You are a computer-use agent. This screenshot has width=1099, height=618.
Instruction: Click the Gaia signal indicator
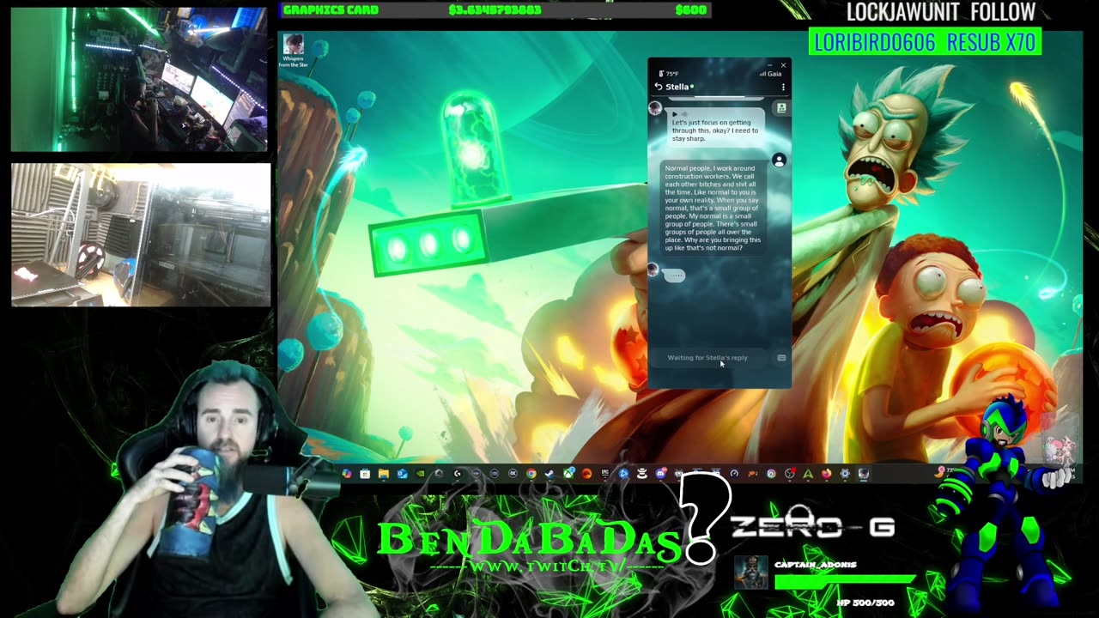[770, 74]
